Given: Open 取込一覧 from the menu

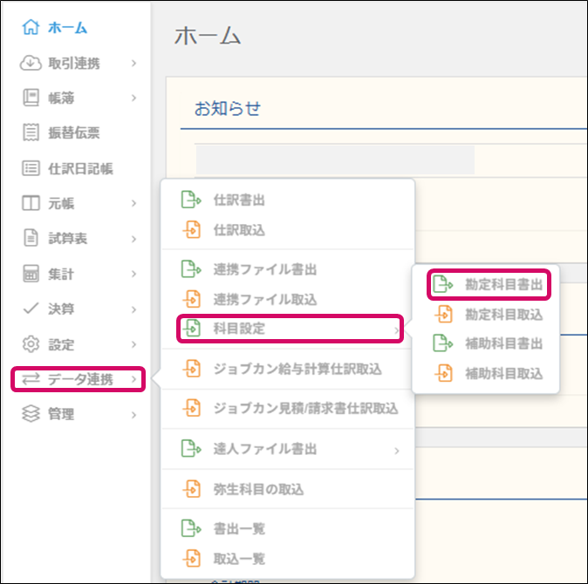Looking at the screenshot, I should tap(239, 559).
